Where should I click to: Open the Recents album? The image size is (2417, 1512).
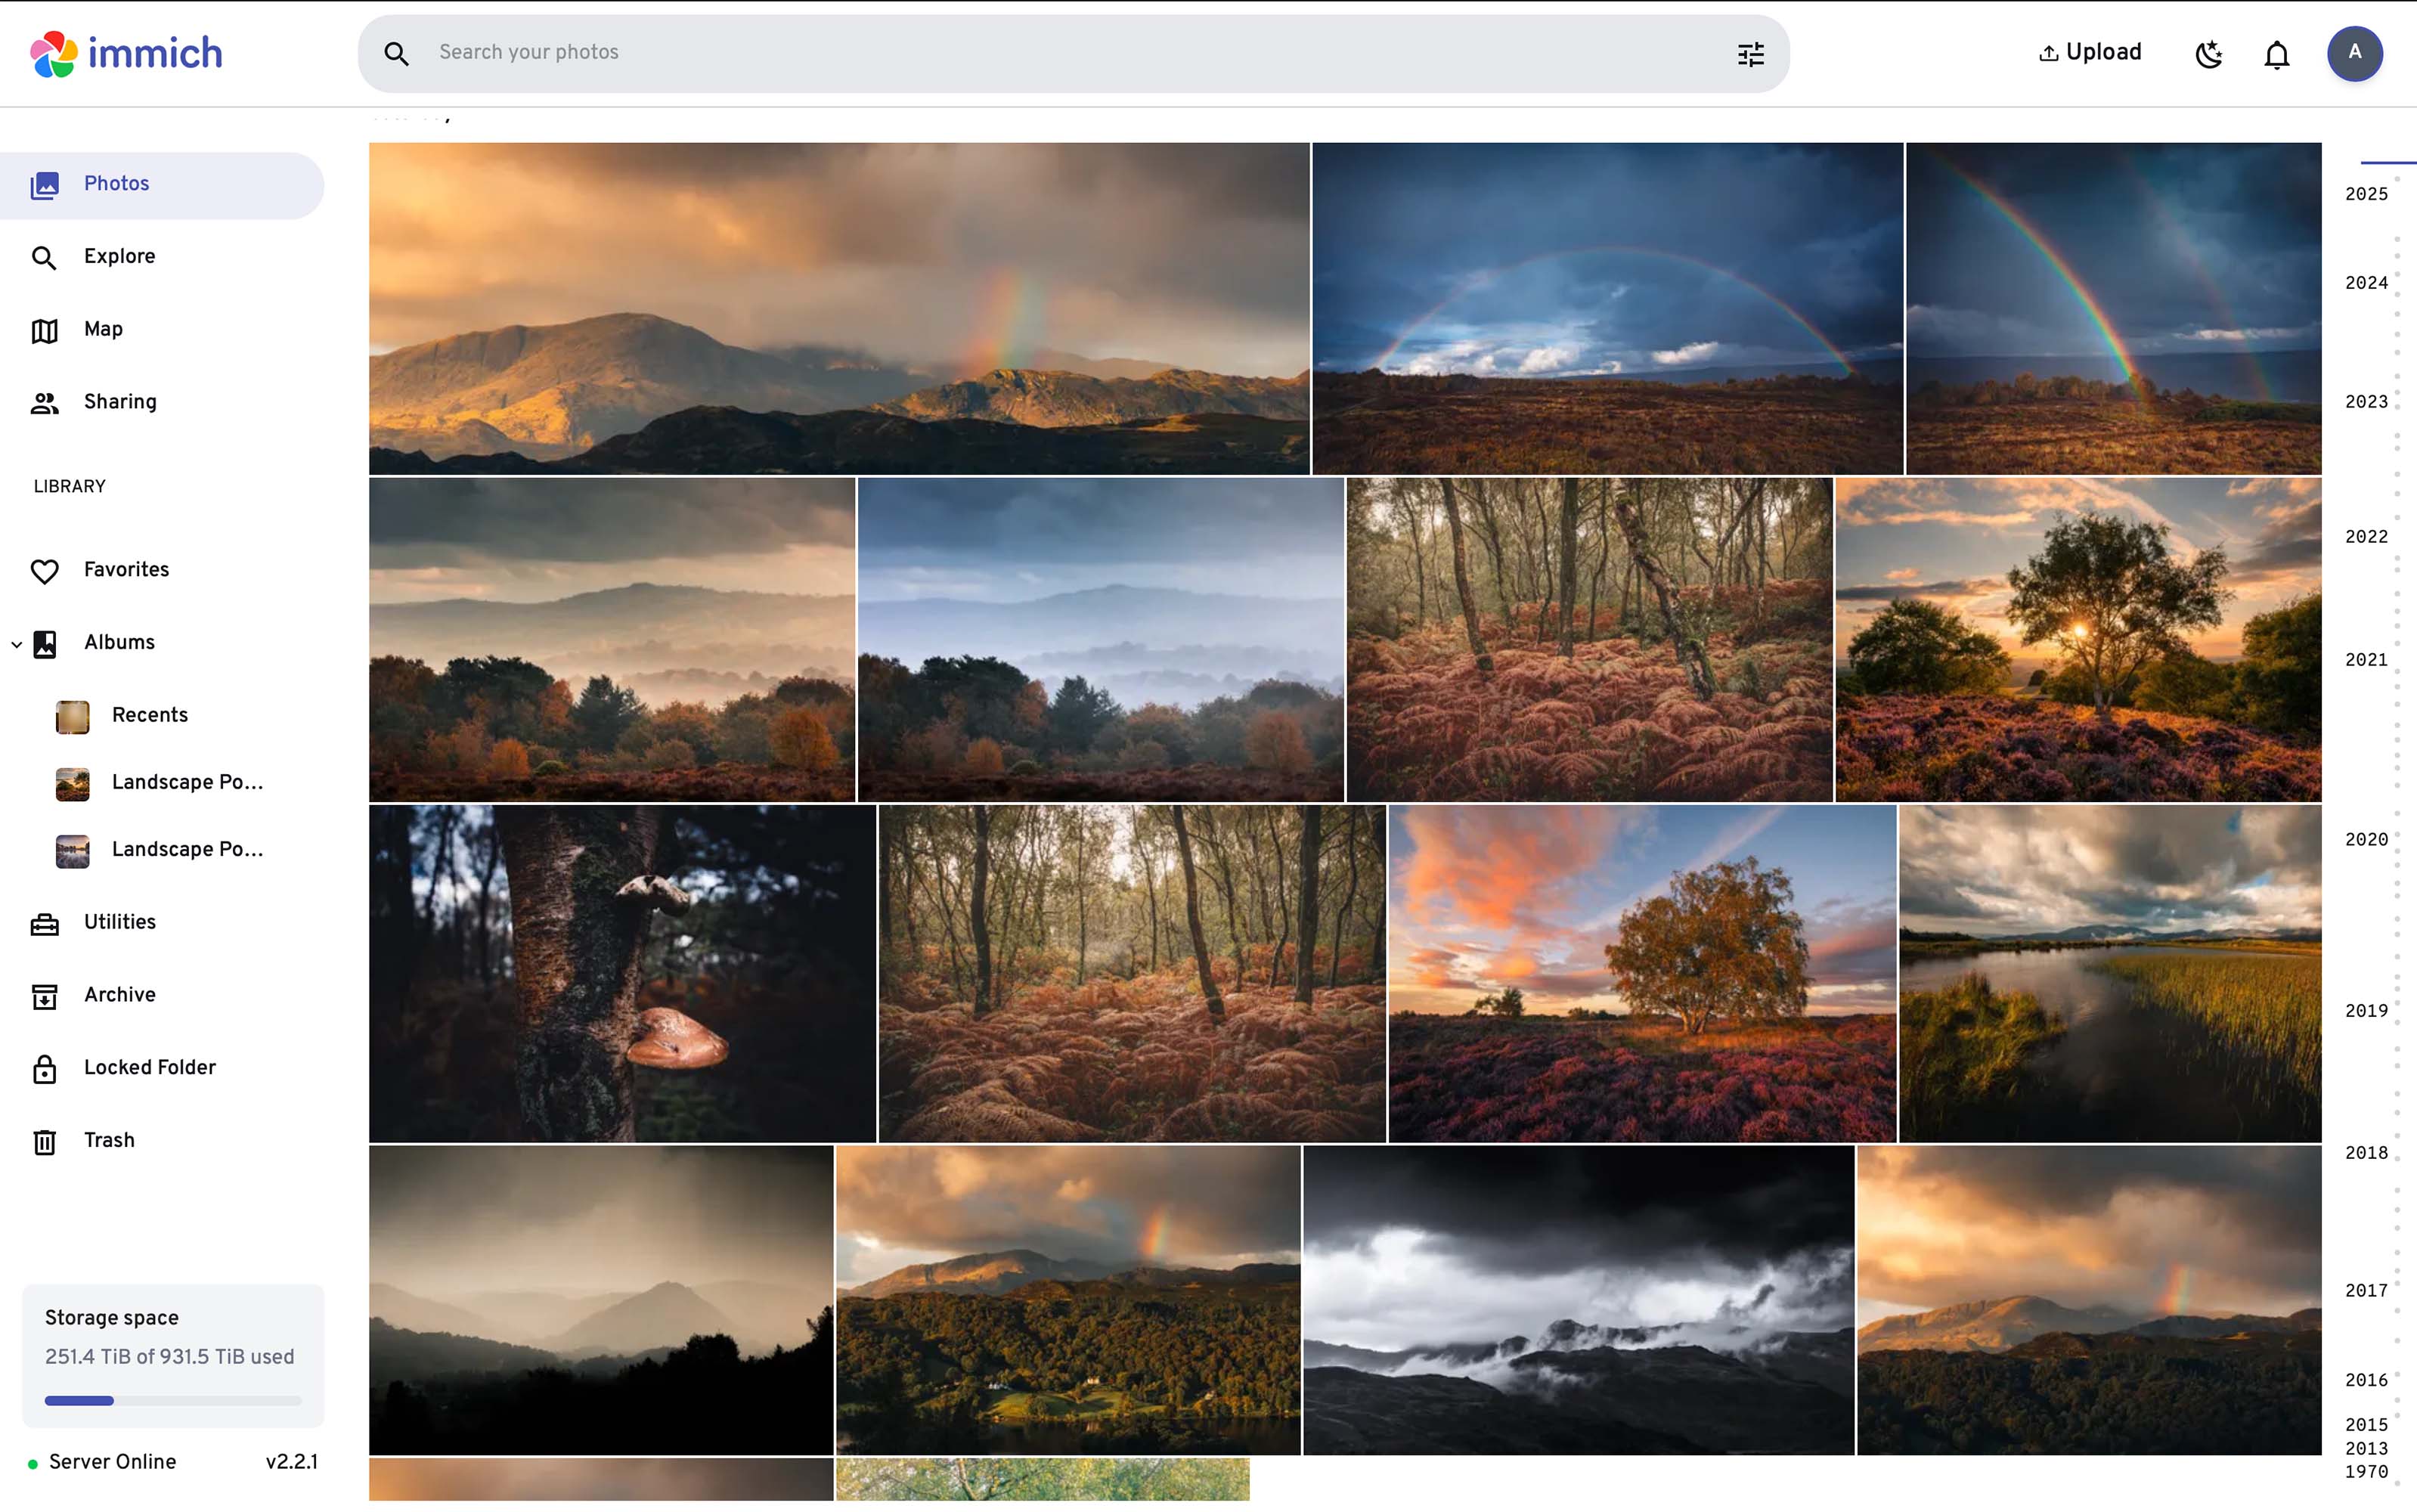tap(149, 715)
